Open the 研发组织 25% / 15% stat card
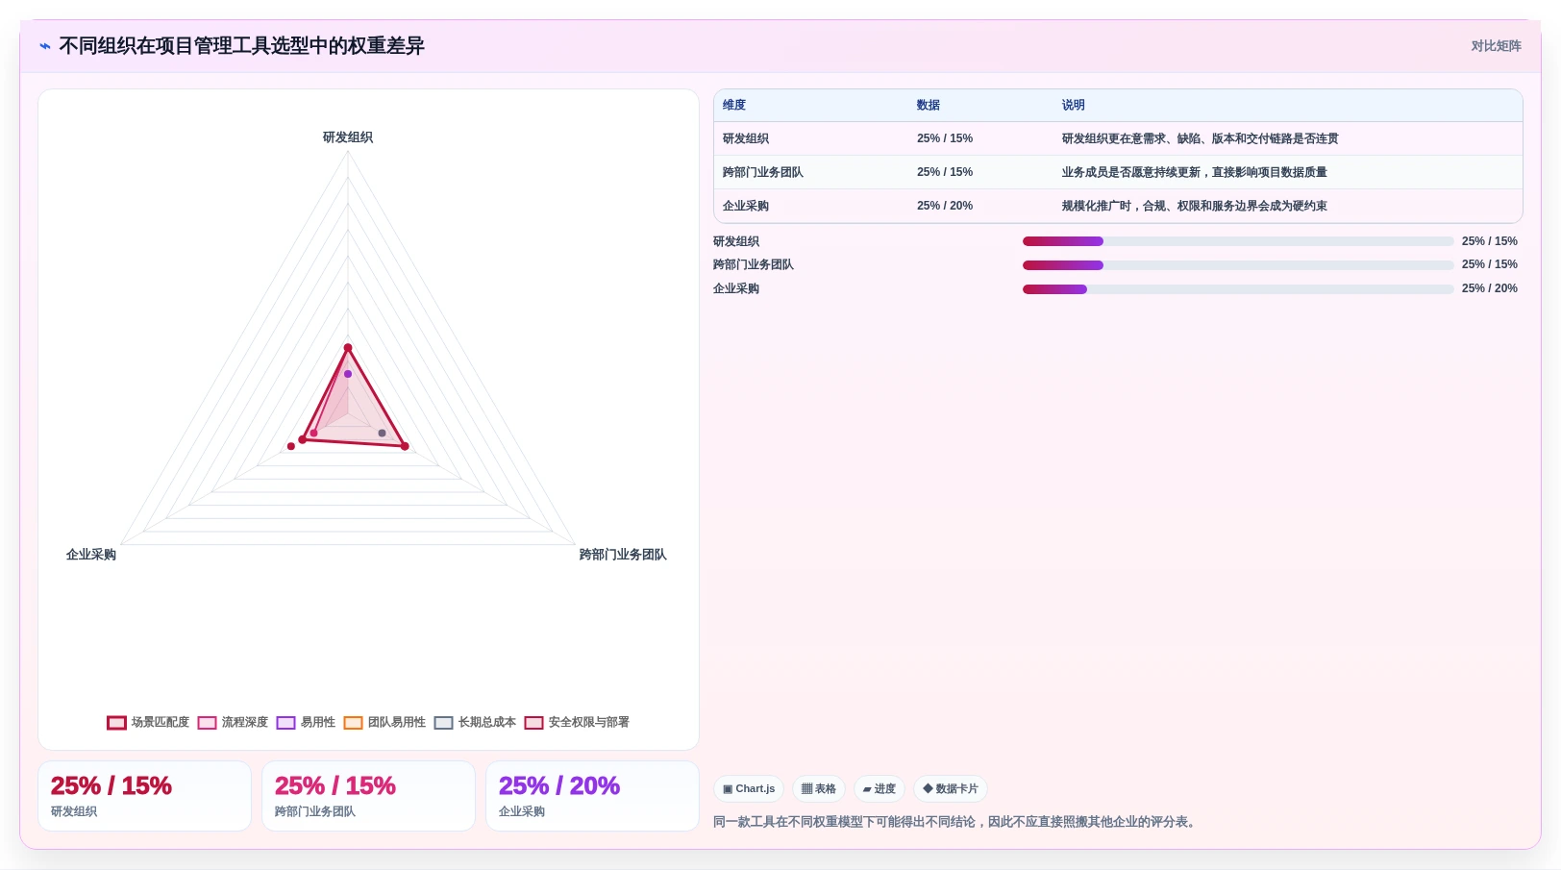 (144, 796)
